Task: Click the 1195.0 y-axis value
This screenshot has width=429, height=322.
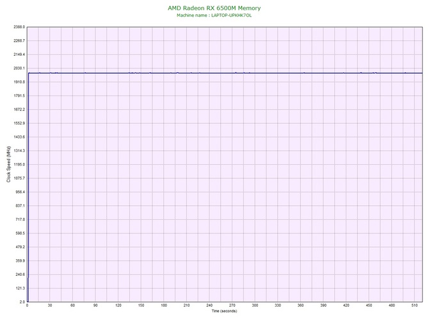Action: [x=19, y=165]
